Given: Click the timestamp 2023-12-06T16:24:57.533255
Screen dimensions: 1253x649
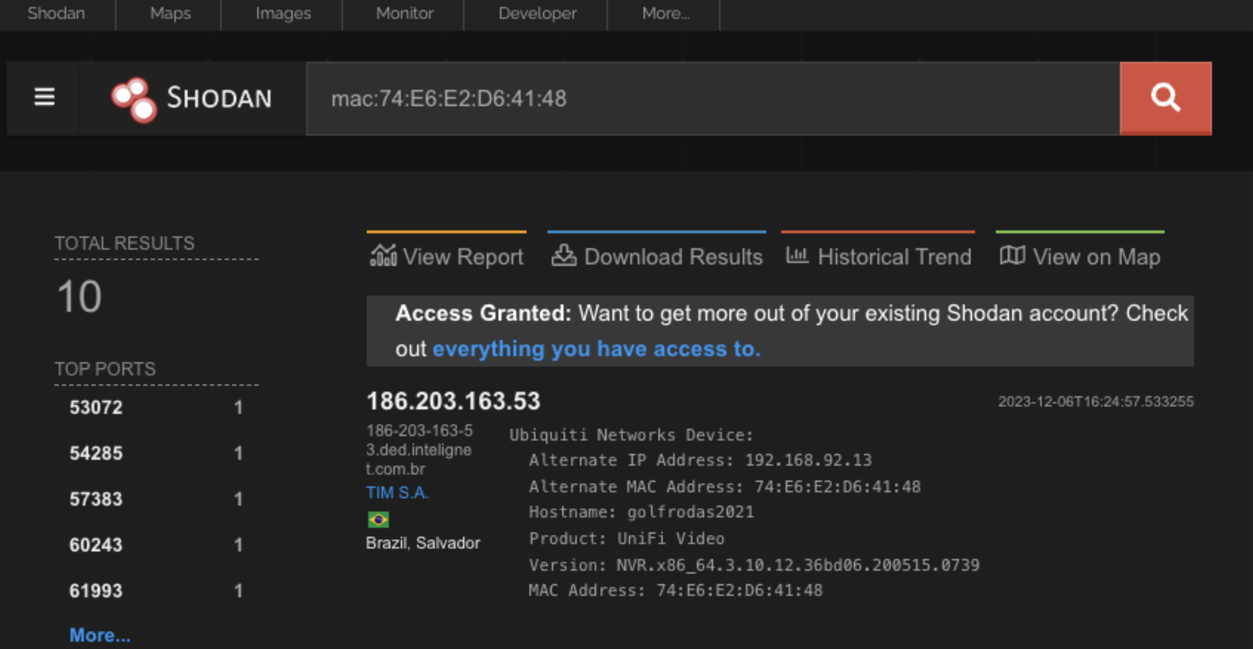Looking at the screenshot, I should pyautogui.click(x=1095, y=401).
